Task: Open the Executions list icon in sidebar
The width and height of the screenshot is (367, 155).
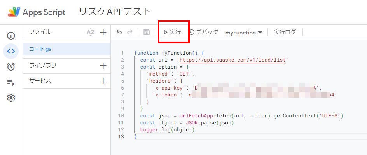Action: 11,82
